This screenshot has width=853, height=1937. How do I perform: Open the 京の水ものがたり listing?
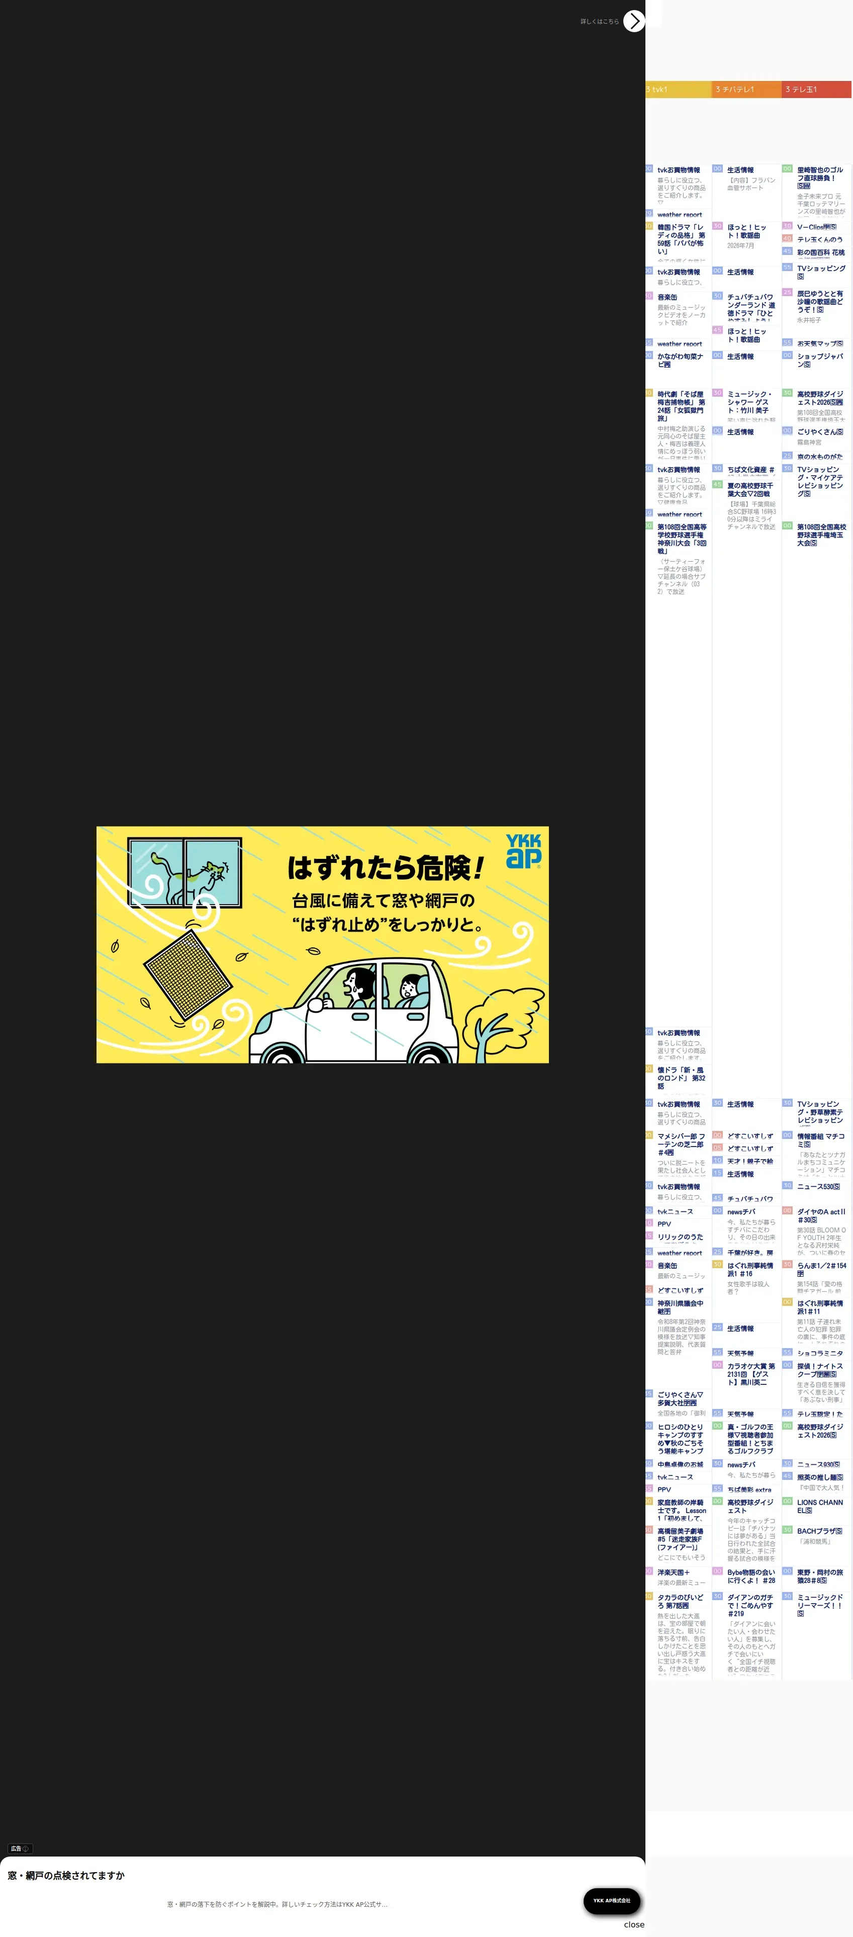pyautogui.click(x=821, y=456)
